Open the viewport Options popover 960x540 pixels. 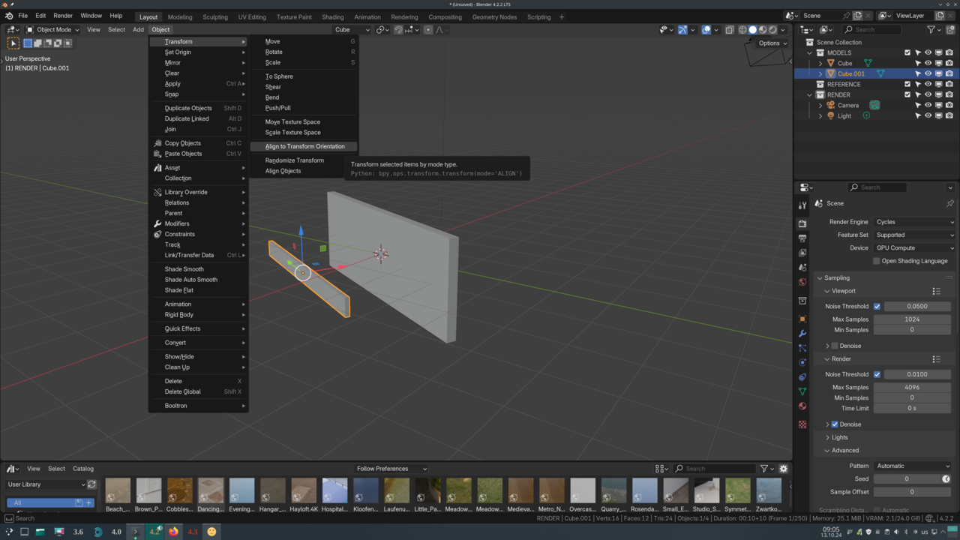coord(772,43)
